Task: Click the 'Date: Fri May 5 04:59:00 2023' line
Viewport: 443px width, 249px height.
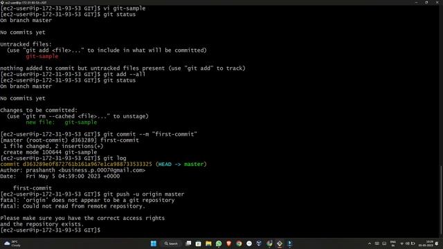Action: click(60, 176)
